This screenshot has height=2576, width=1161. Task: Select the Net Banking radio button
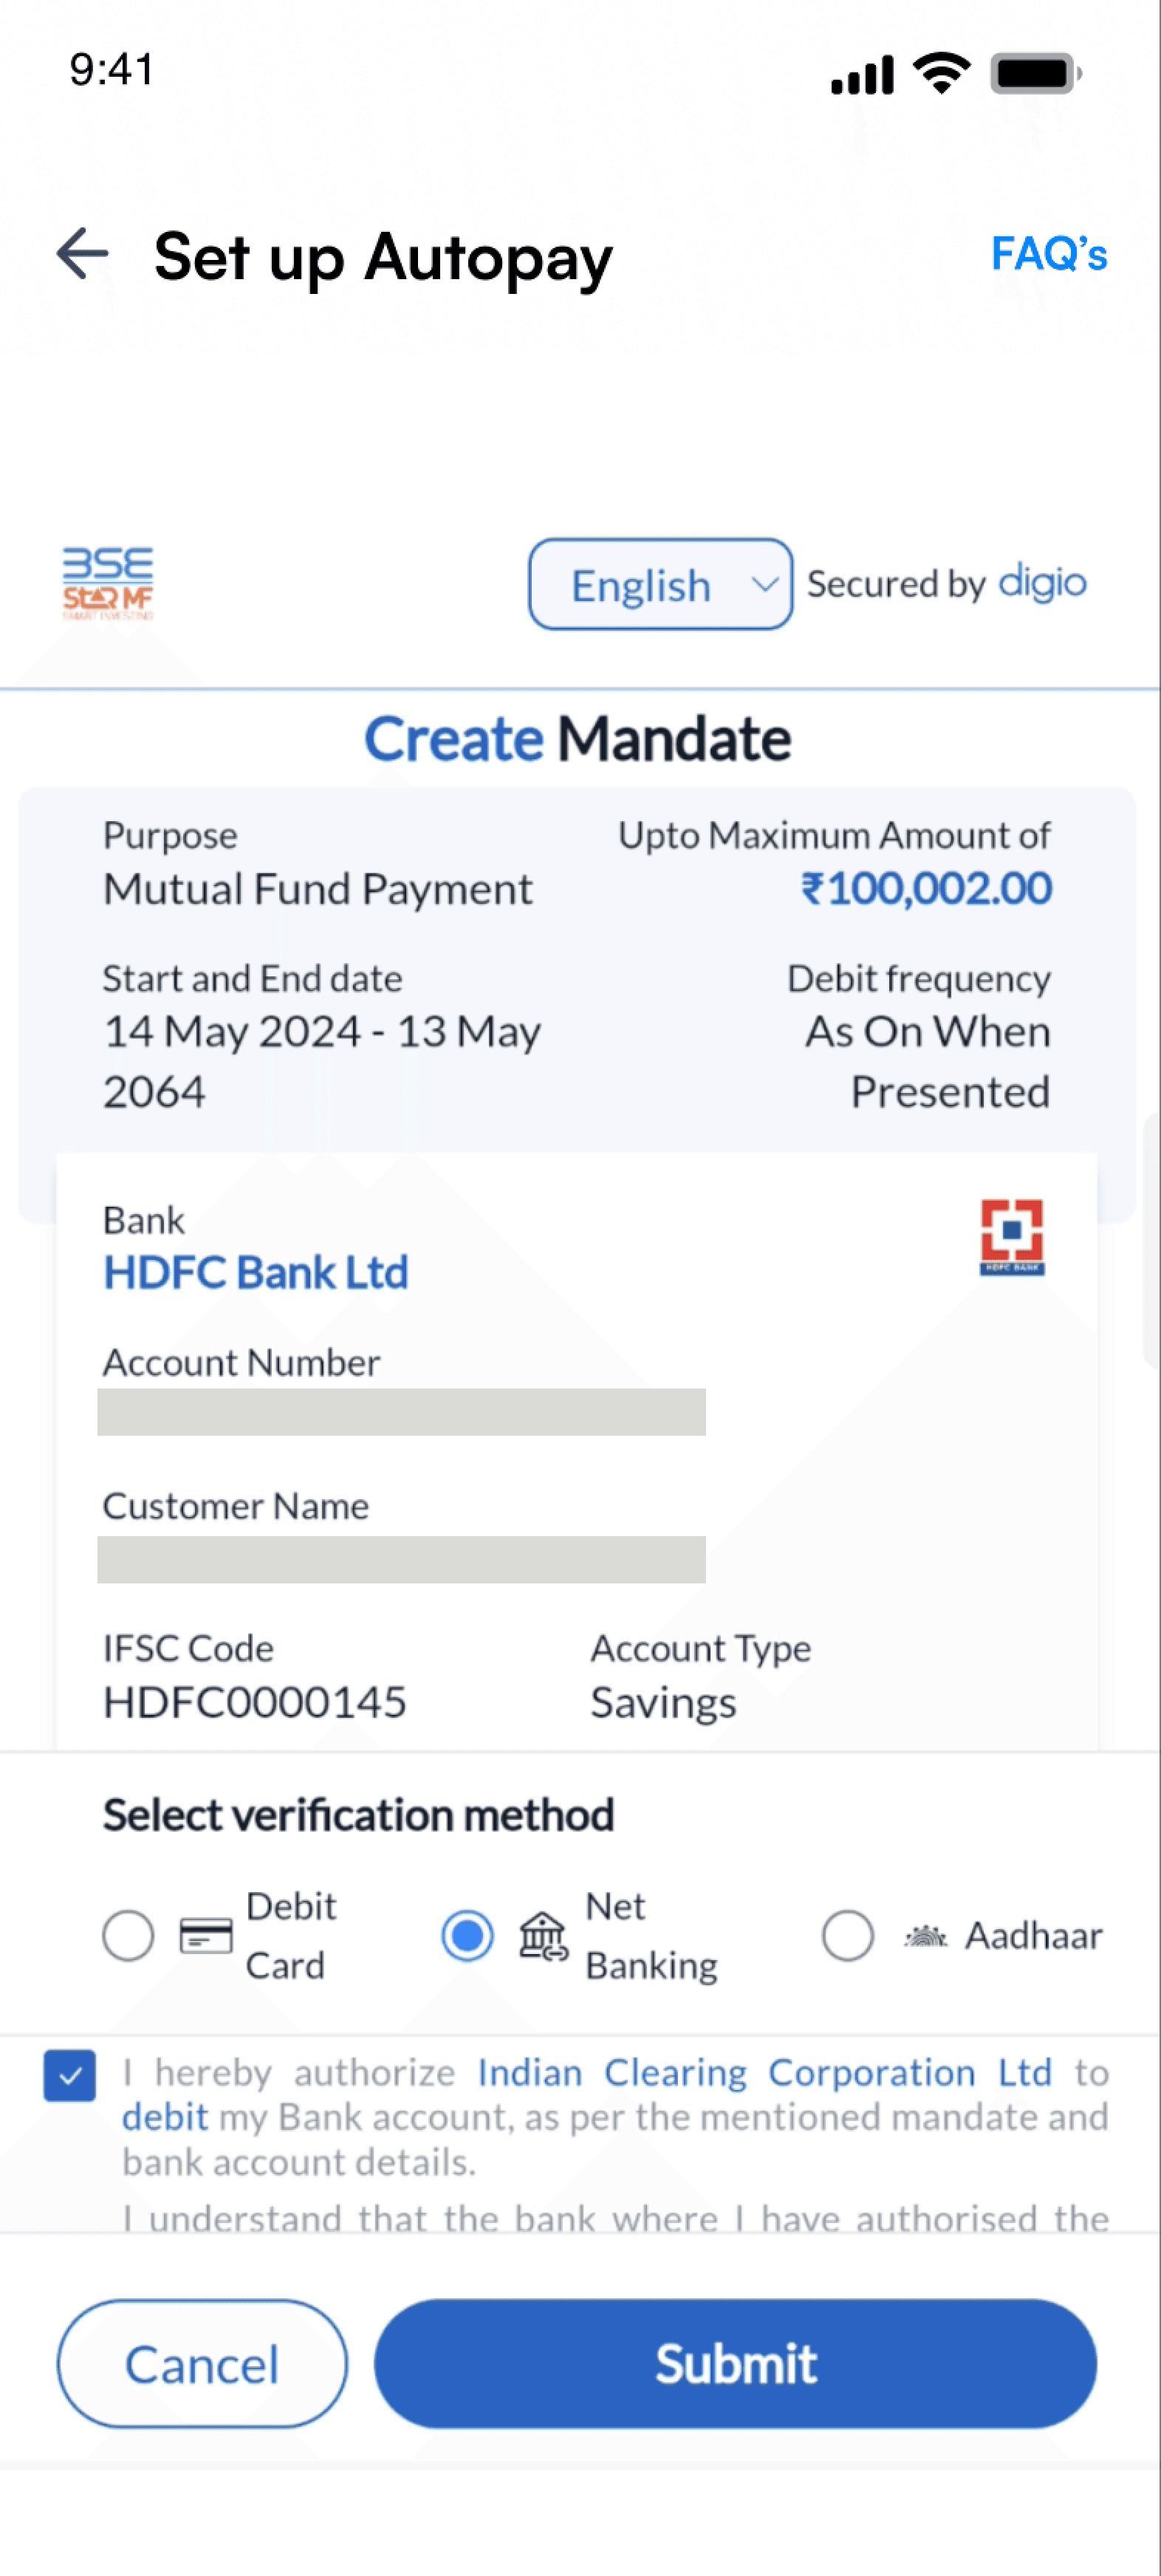467,1935
